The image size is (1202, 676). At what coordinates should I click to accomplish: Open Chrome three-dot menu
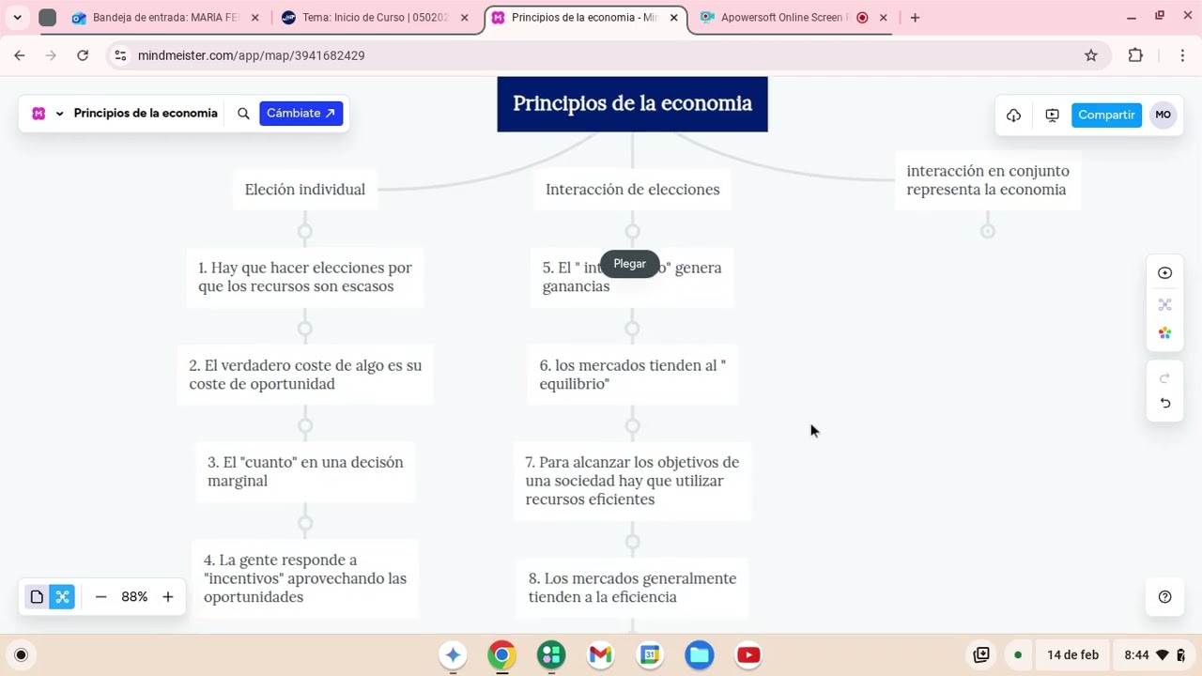pos(1182,55)
